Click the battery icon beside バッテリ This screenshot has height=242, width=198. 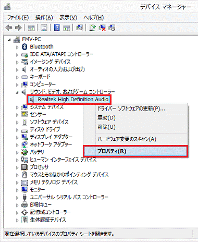click(24, 152)
